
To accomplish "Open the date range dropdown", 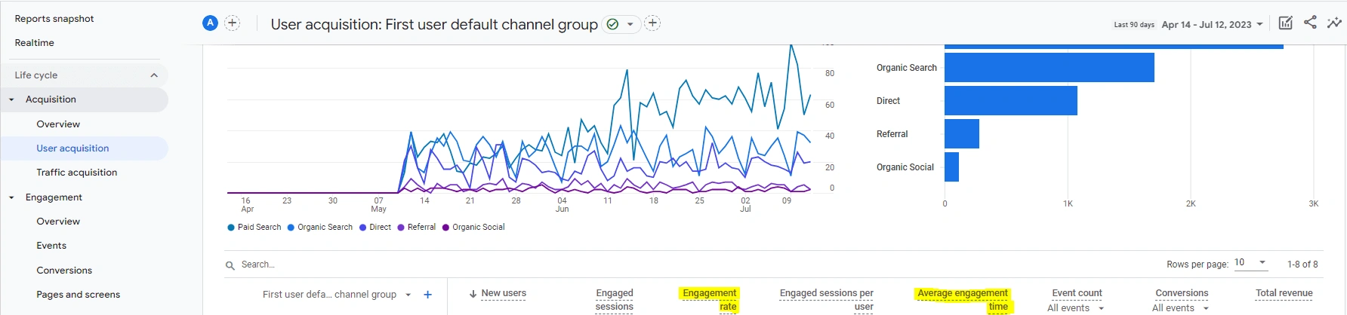I will (1212, 24).
